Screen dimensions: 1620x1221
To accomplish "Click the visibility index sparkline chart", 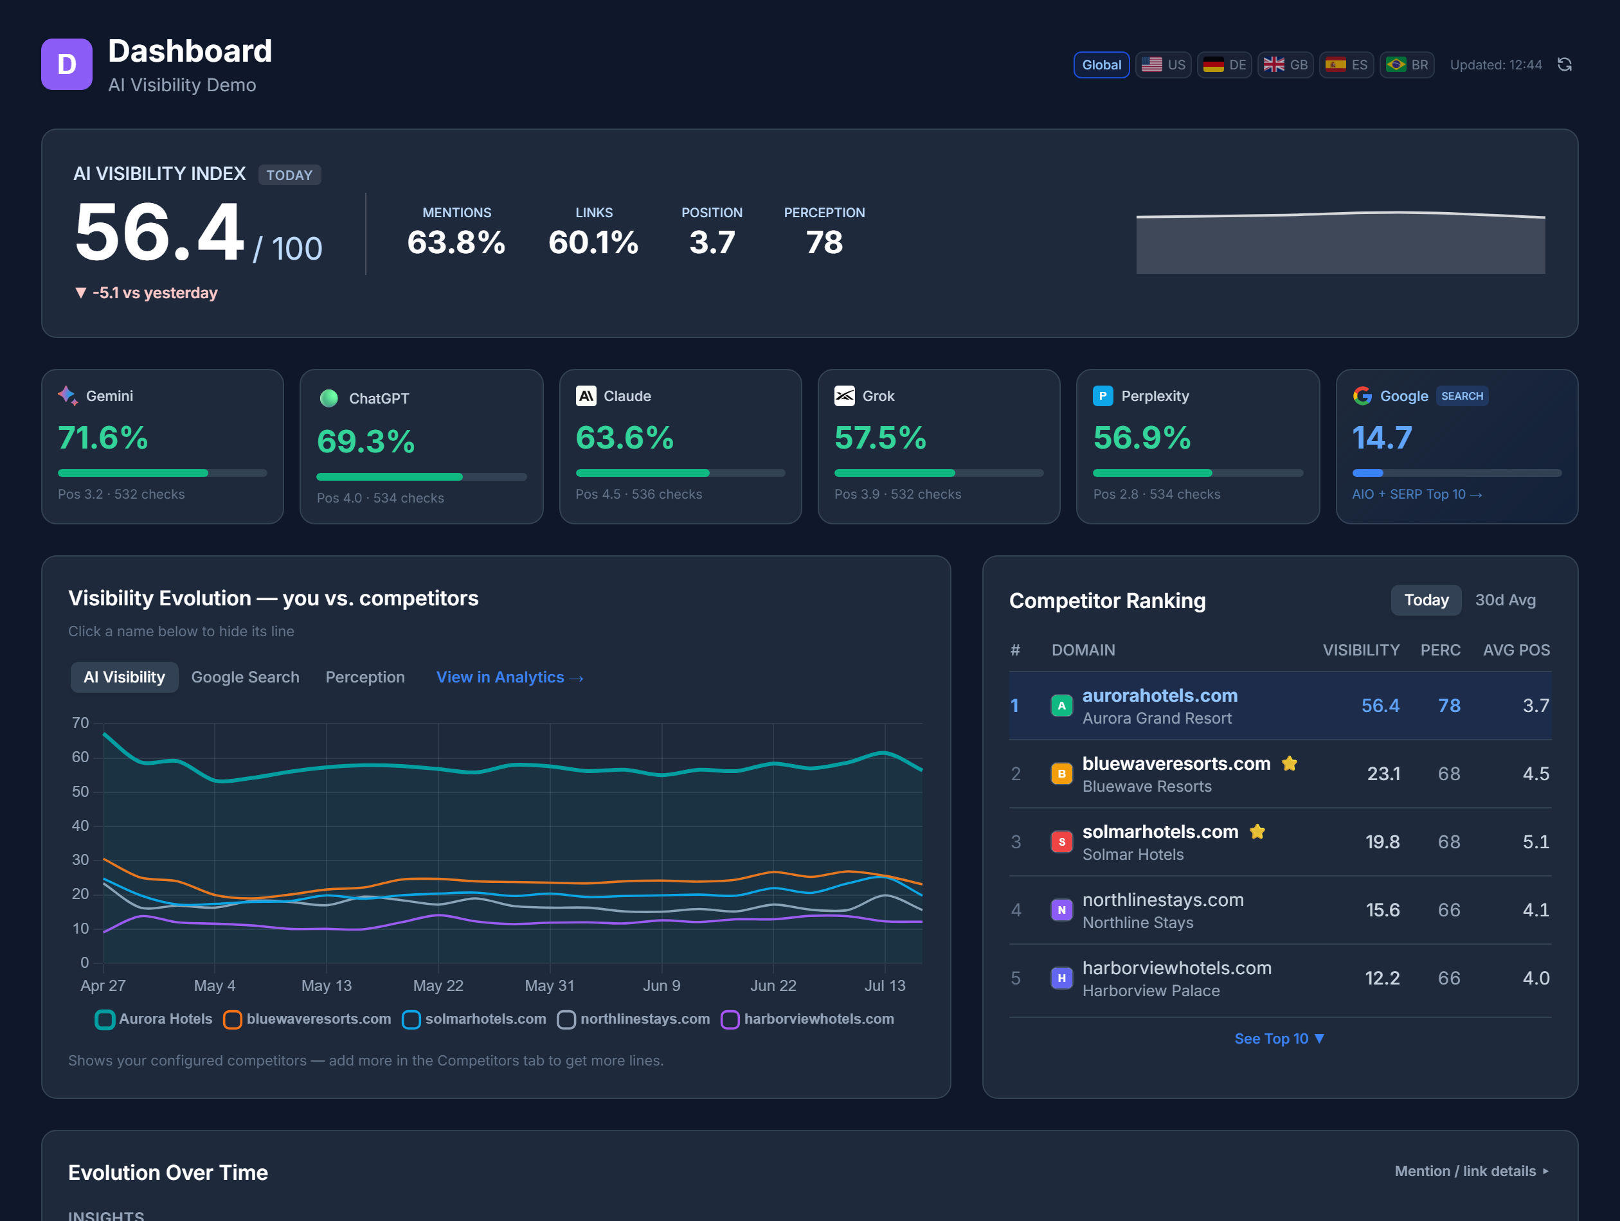I will pos(1340,242).
